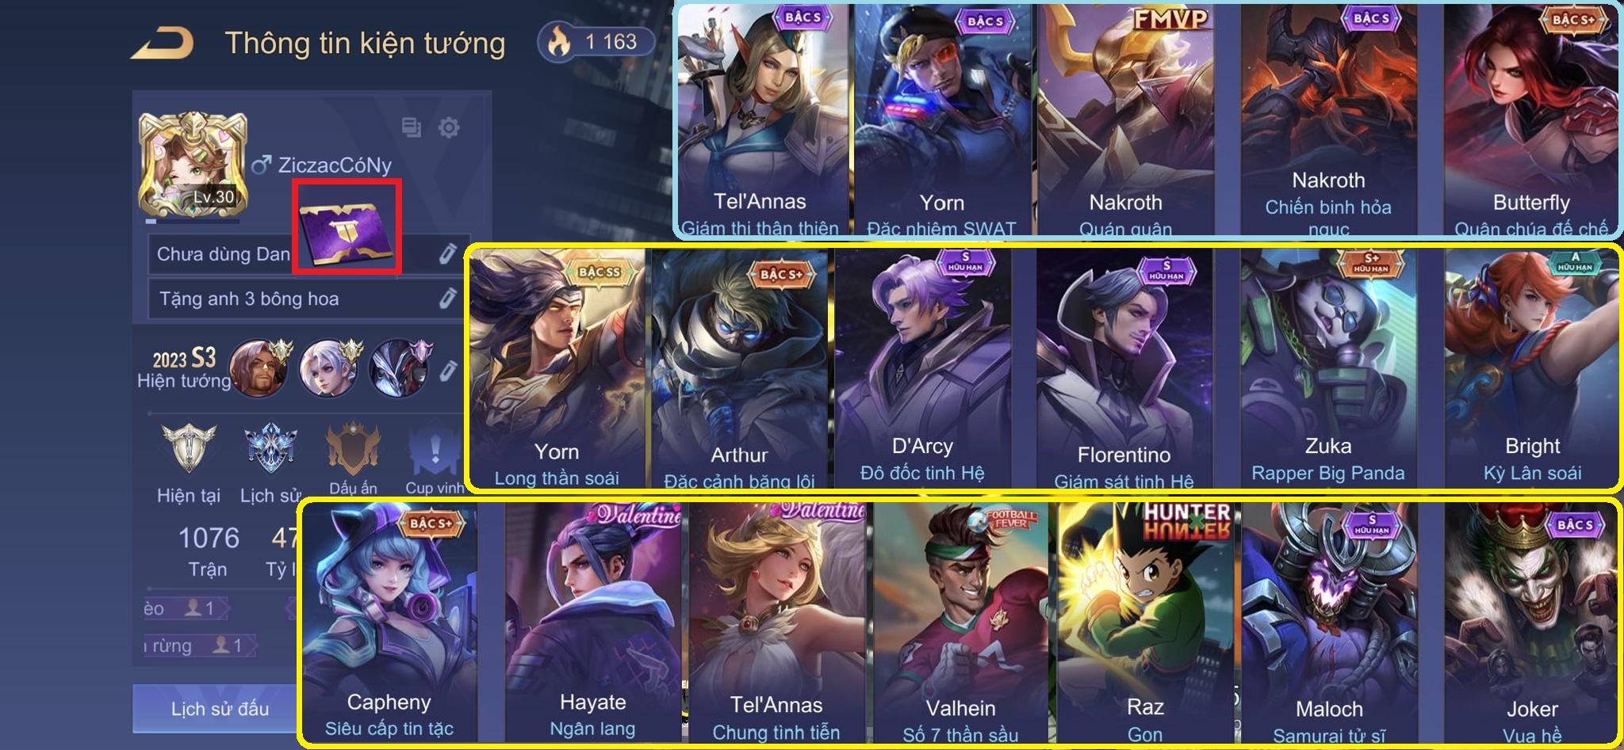Screen dimensions: 1624x750
Task: Click the flame popularity counter 1 163
Action: (x=596, y=41)
